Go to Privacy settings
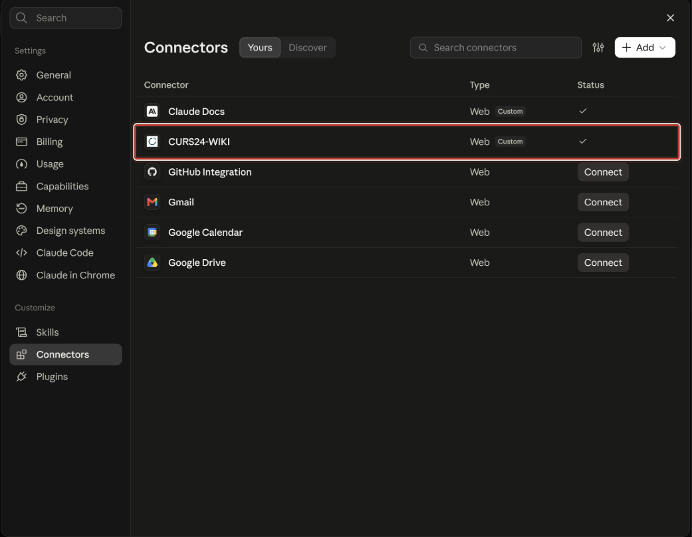Image resolution: width=692 pixels, height=537 pixels. coord(66,120)
